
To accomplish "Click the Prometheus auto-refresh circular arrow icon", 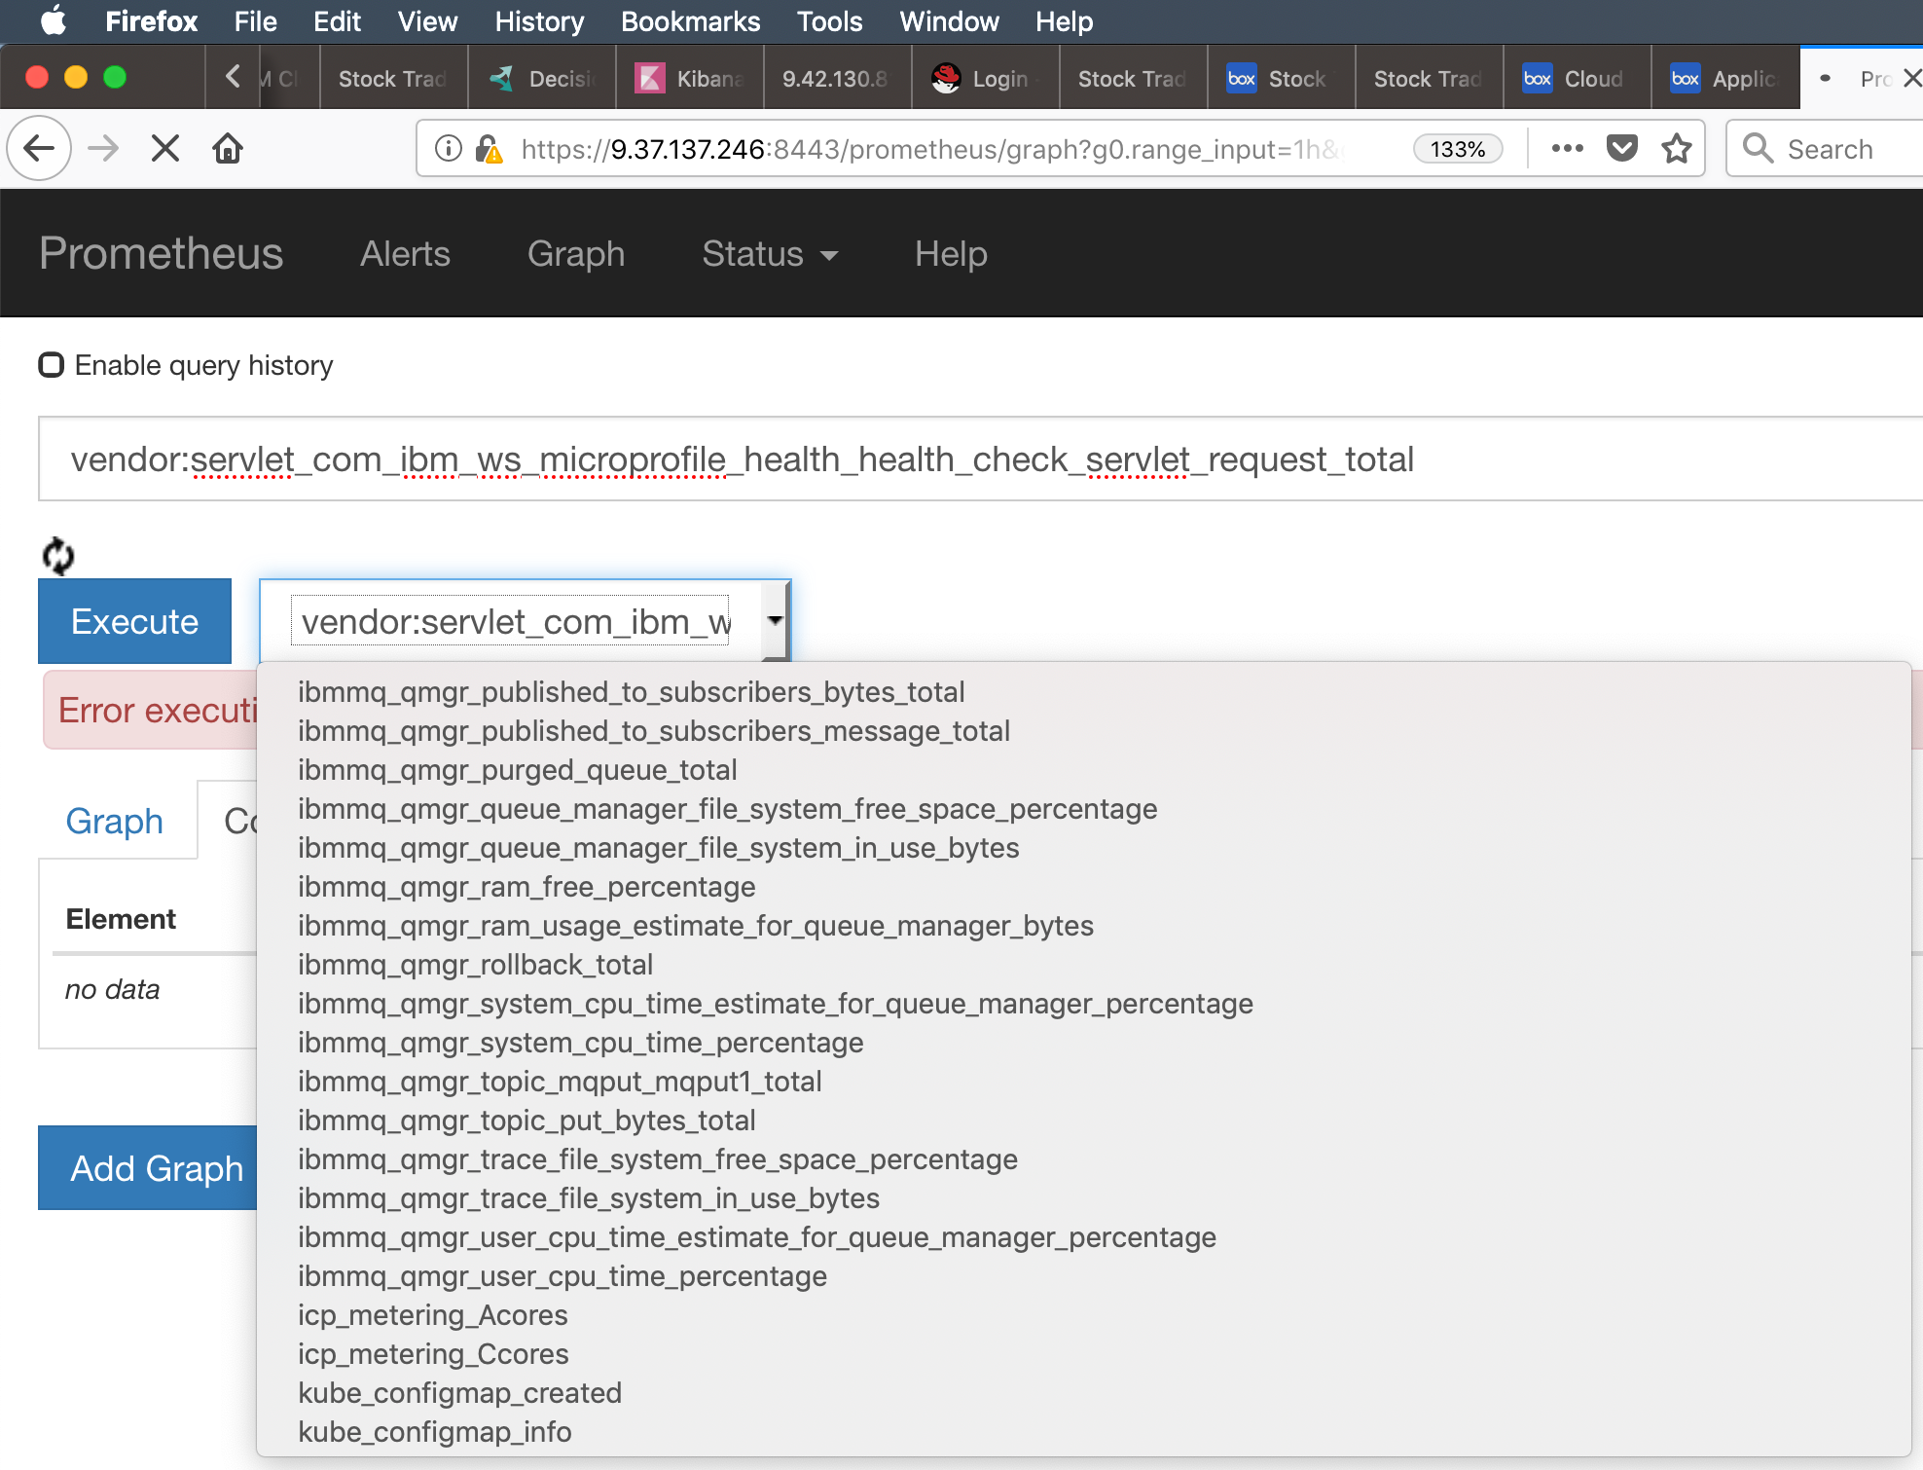I will click(x=58, y=555).
